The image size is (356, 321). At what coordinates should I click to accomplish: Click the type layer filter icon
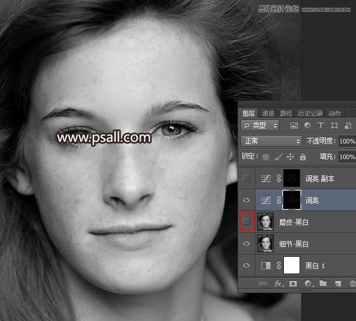pyautogui.click(x=321, y=126)
